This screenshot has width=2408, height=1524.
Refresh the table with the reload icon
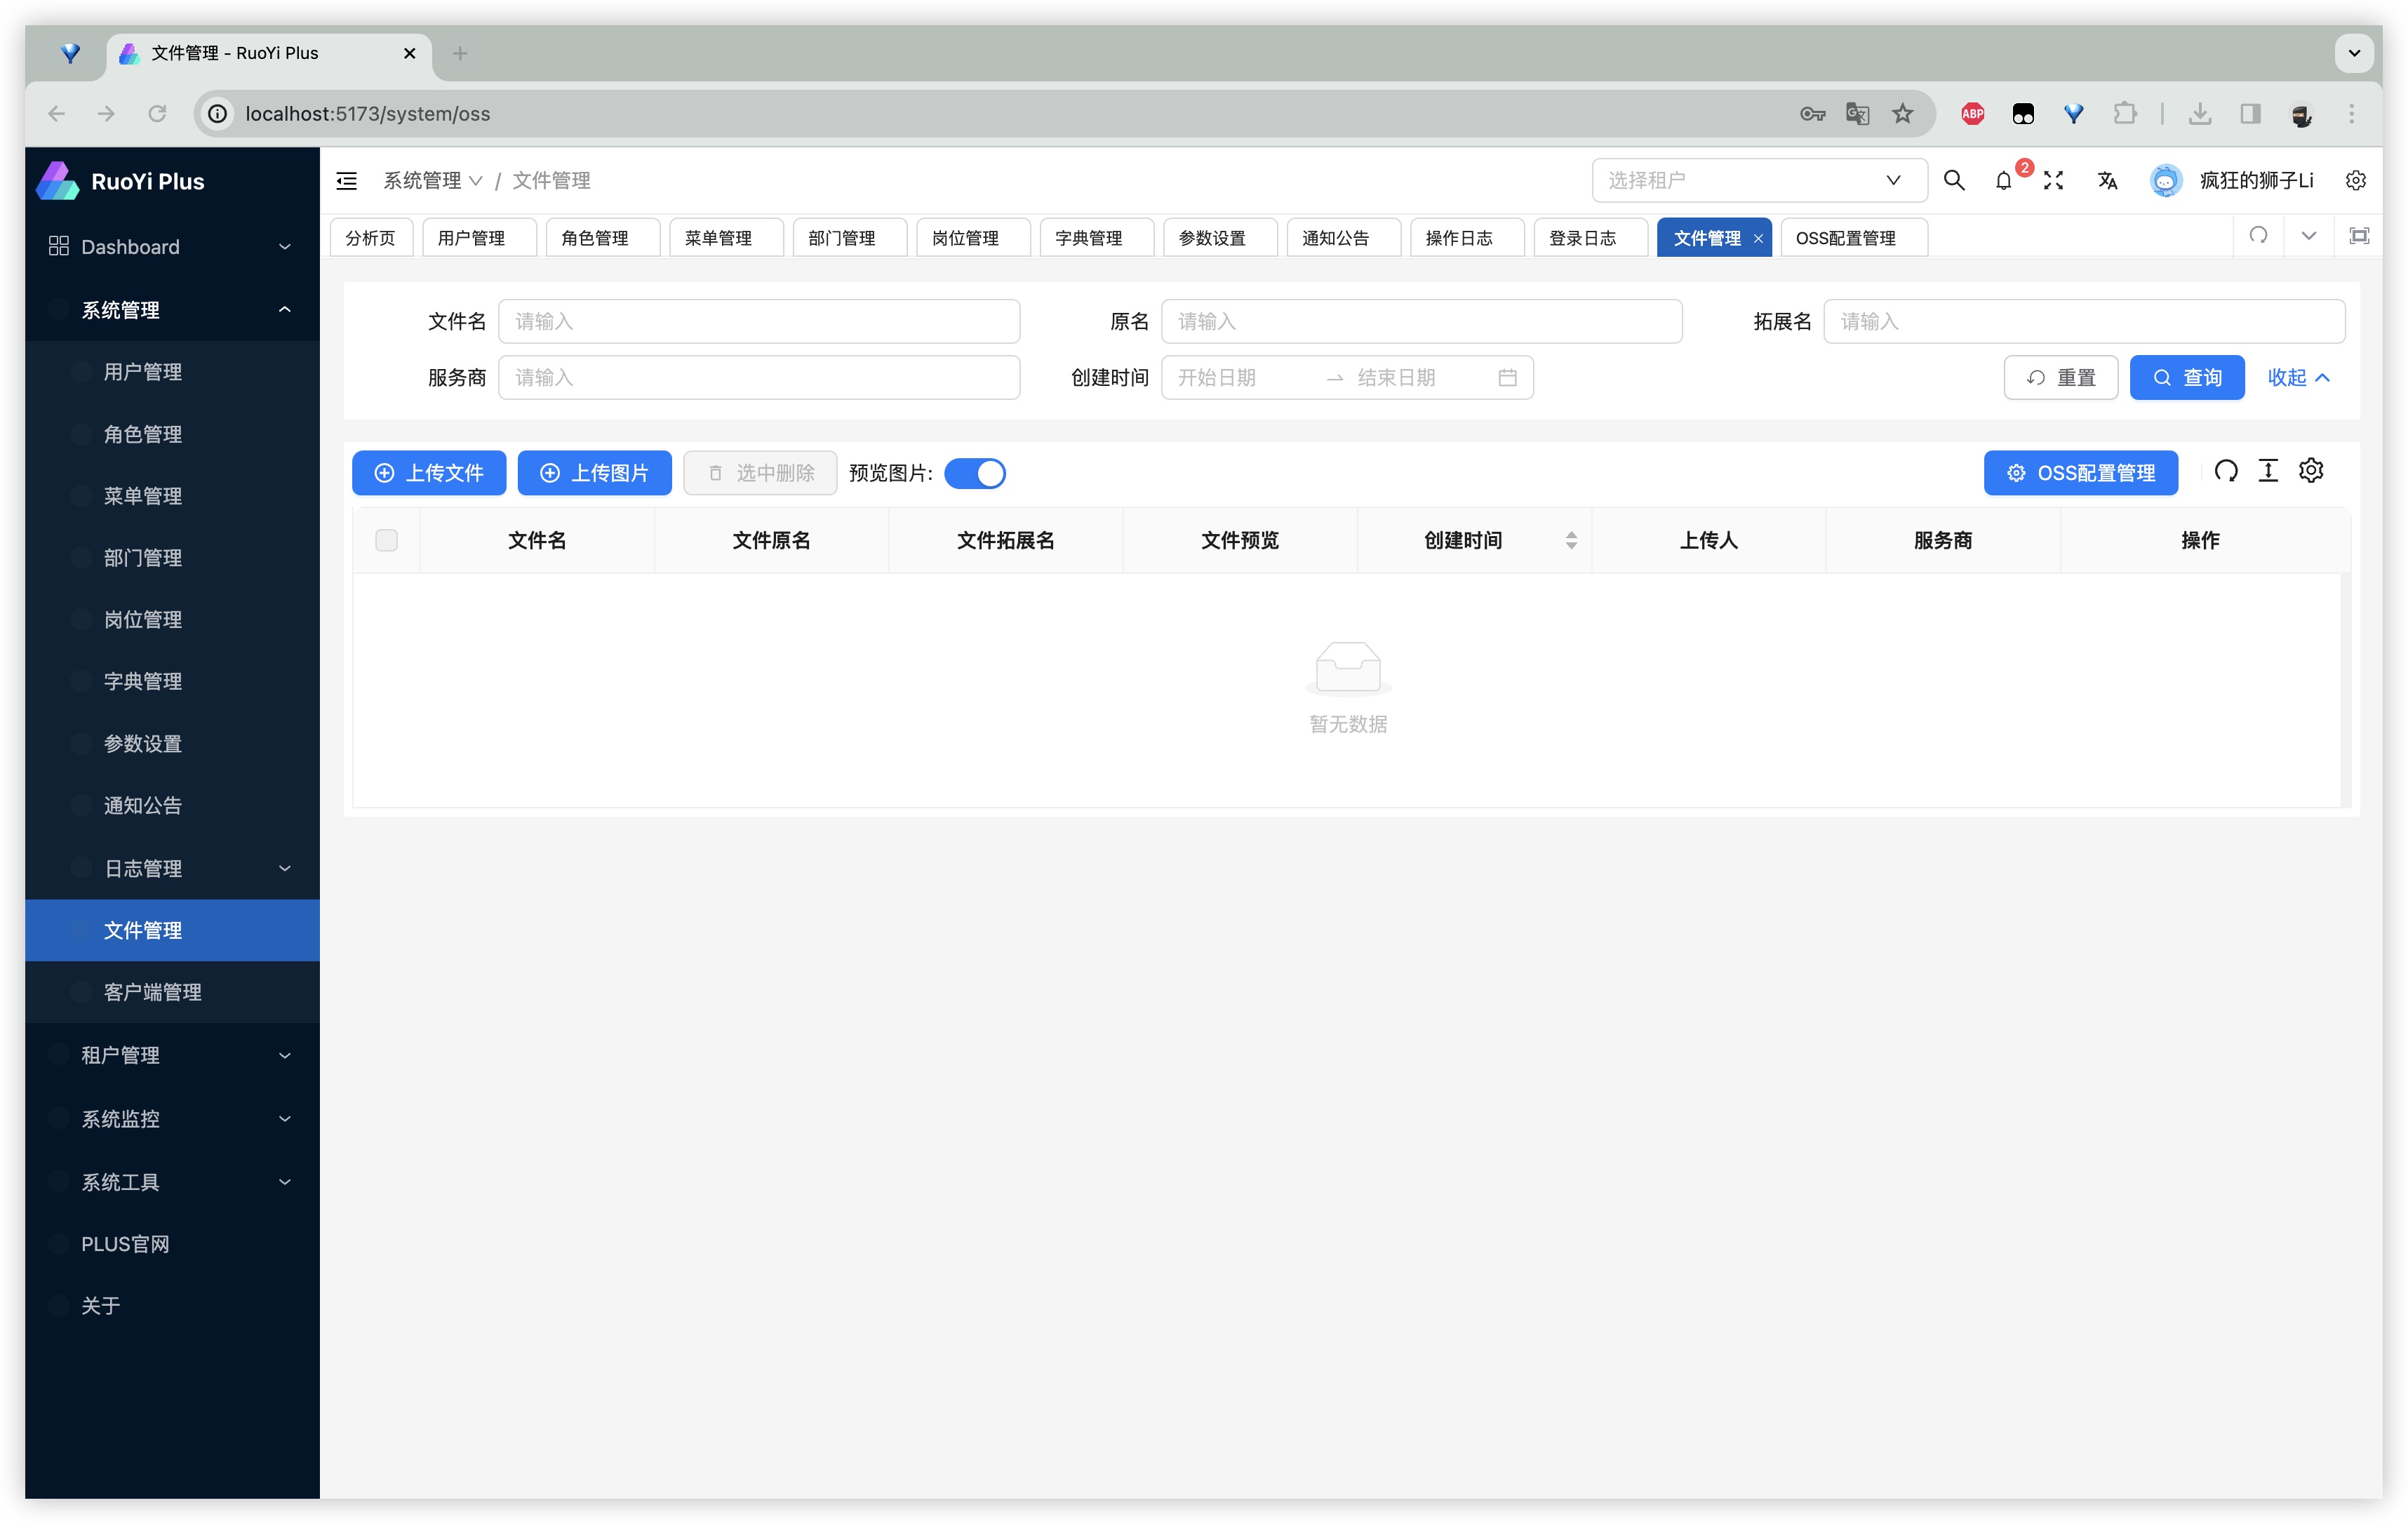pos(2225,471)
